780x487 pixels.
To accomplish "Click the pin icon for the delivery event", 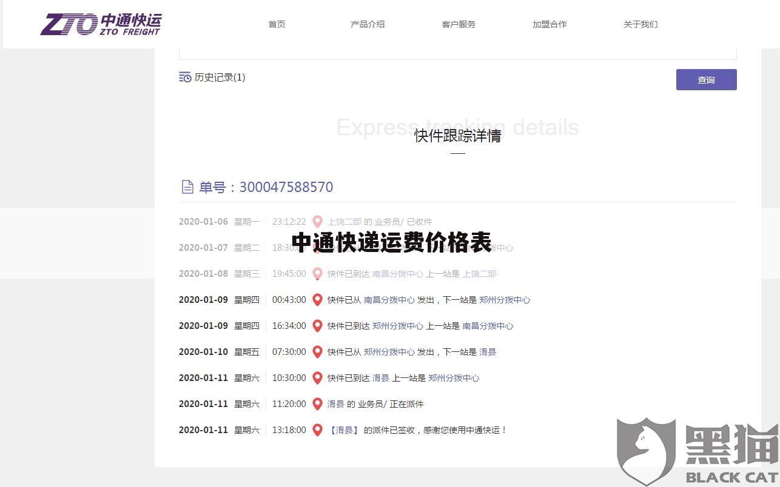I will [x=317, y=430].
